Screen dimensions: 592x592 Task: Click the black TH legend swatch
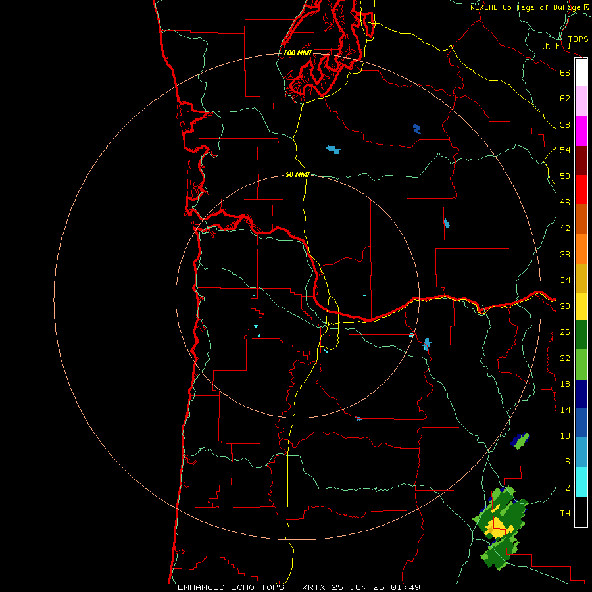(581, 512)
